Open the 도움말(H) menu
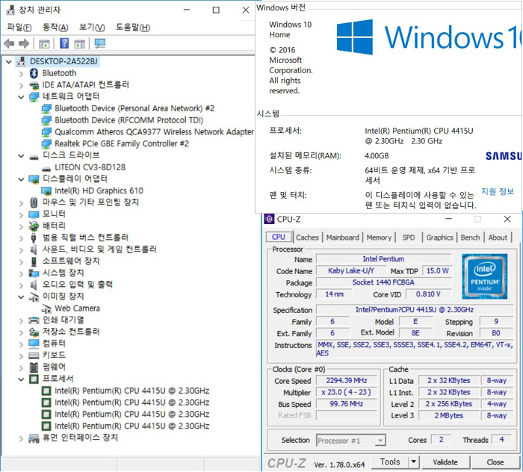523x472 pixels. [133, 27]
